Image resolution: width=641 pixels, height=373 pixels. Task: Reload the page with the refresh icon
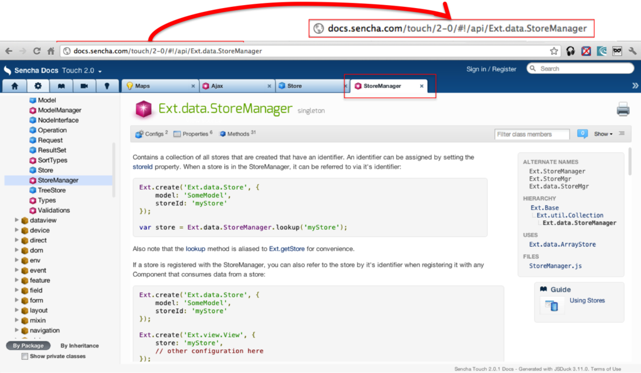click(x=37, y=51)
